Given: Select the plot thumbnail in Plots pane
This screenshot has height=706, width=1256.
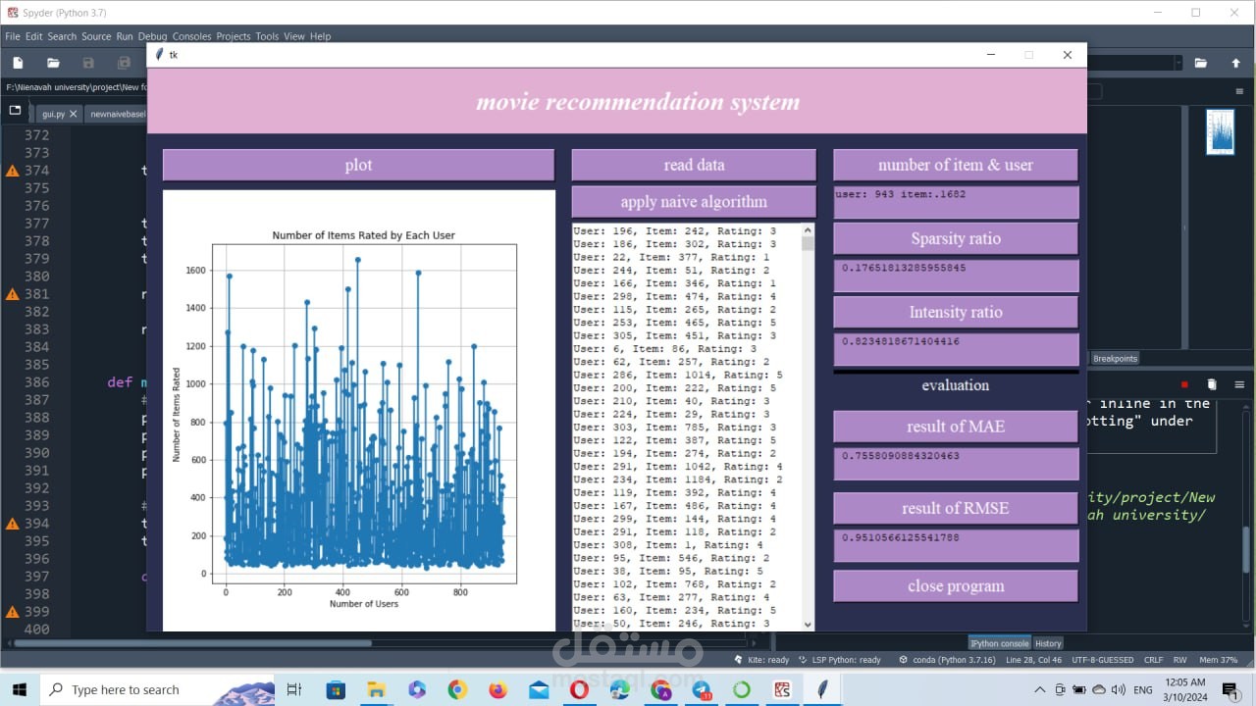Looking at the screenshot, I should coord(1220,131).
